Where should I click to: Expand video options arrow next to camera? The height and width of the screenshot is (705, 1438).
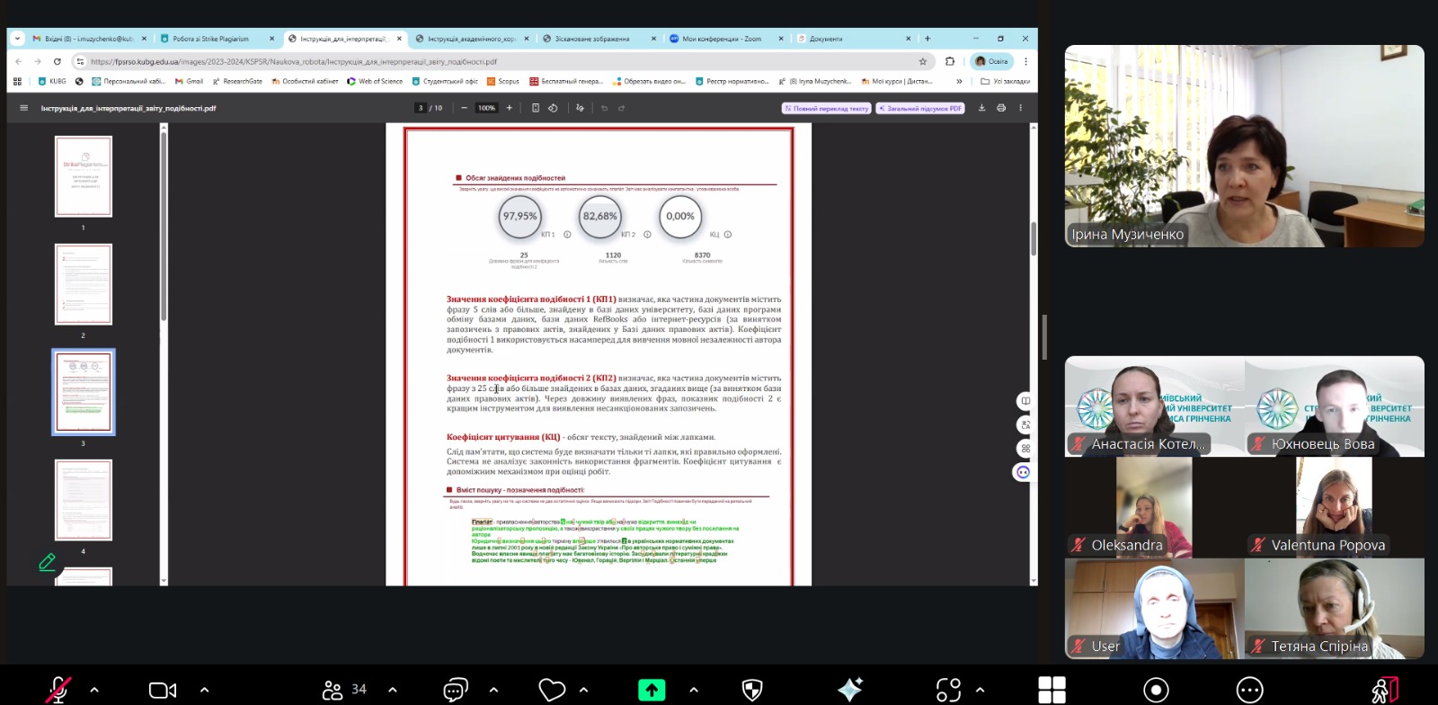click(204, 690)
